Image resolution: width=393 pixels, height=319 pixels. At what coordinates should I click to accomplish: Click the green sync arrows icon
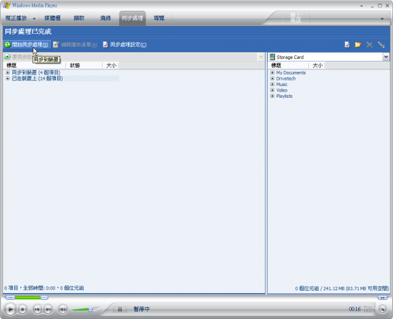tap(7, 45)
